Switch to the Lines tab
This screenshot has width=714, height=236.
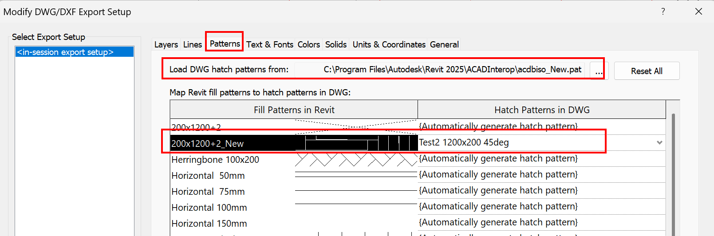pyautogui.click(x=193, y=44)
